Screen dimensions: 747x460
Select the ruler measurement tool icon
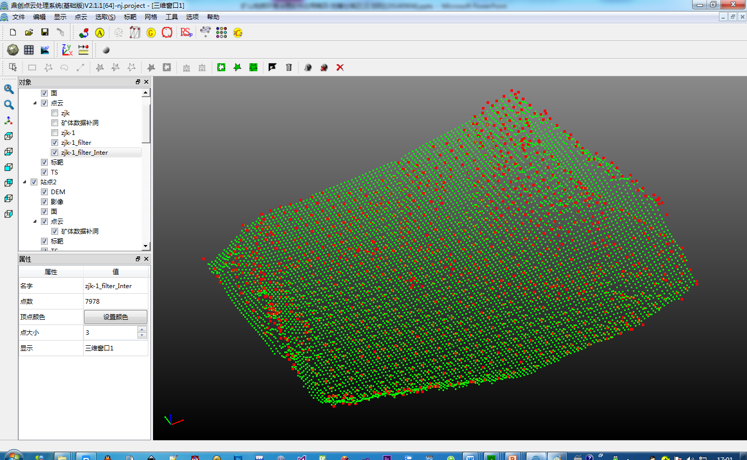[83, 50]
